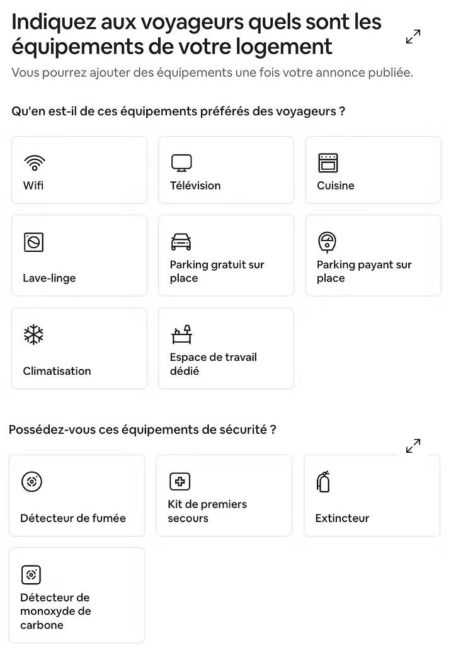Select the Cuisine oven icon

point(328,162)
